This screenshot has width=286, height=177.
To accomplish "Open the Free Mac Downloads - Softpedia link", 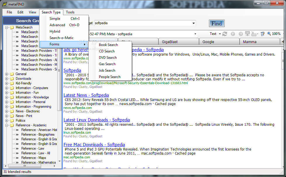I will [x=94, y=145].
